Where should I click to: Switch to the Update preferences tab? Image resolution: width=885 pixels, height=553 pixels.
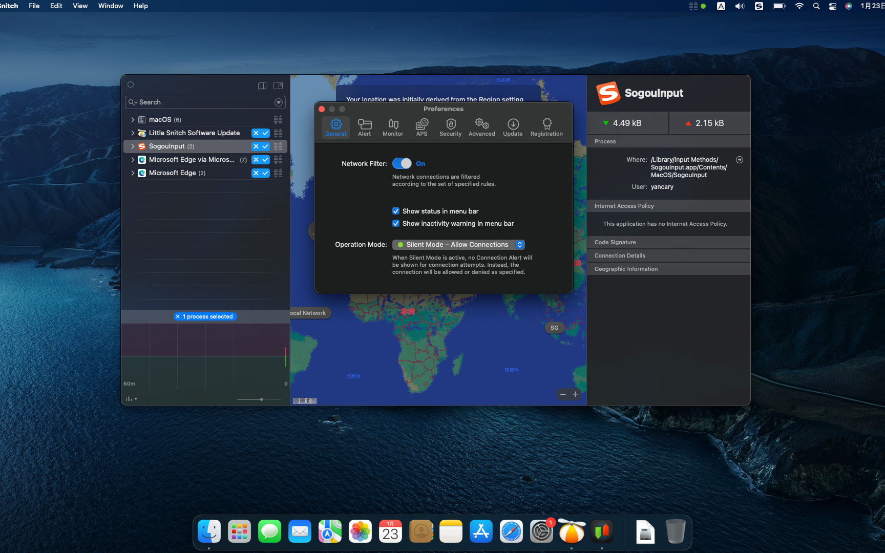click(513, 127)
